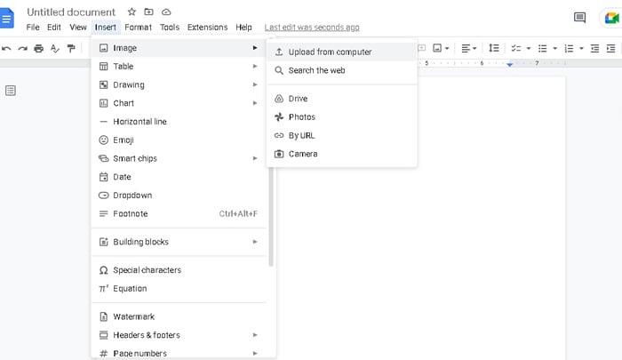
Task: Click the Undo icon
Action: coord(7,48)
